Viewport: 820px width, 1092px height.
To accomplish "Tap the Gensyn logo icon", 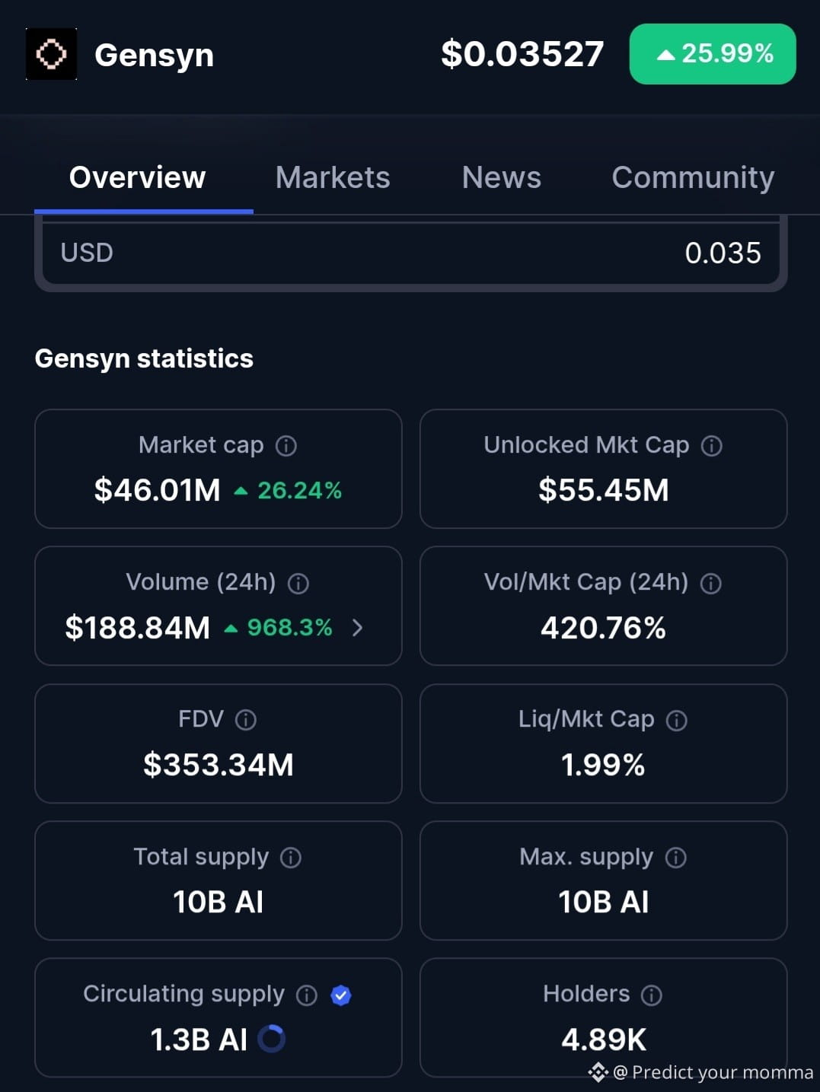I will coord(51,54).
